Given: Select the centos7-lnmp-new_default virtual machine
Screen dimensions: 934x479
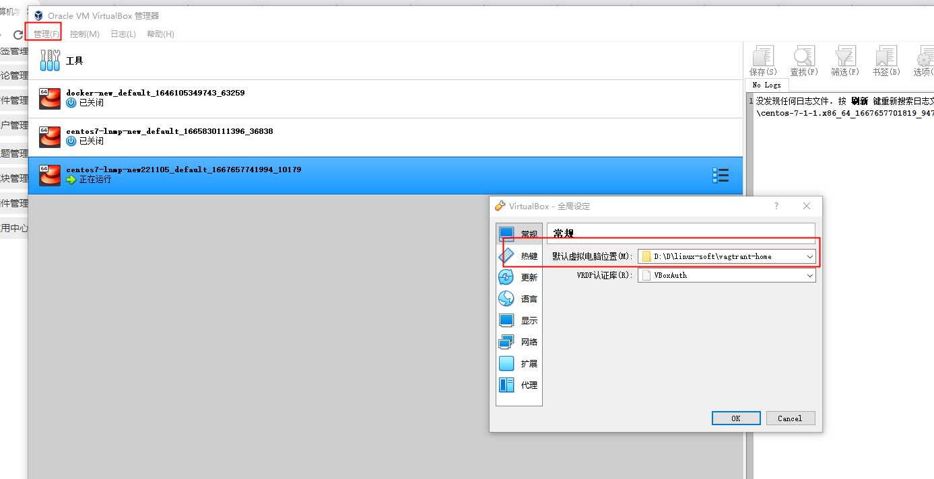Looking at the screenshot, I should [385, 137].
